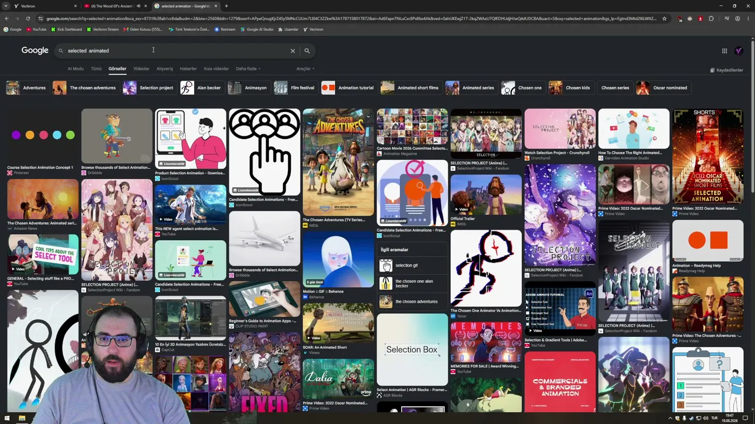
Task: Bookmark this page with the star icon
Action: (664, 18)
